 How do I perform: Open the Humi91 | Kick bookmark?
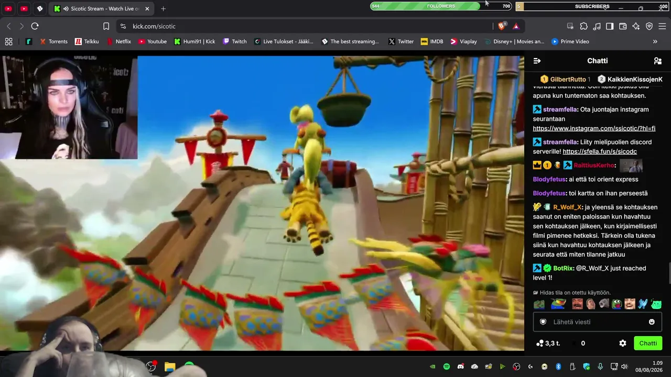coord(194,41)
